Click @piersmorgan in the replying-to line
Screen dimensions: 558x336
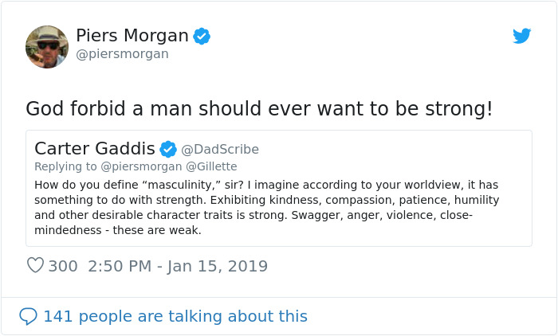pyautogui.click(x=141, y=166)
